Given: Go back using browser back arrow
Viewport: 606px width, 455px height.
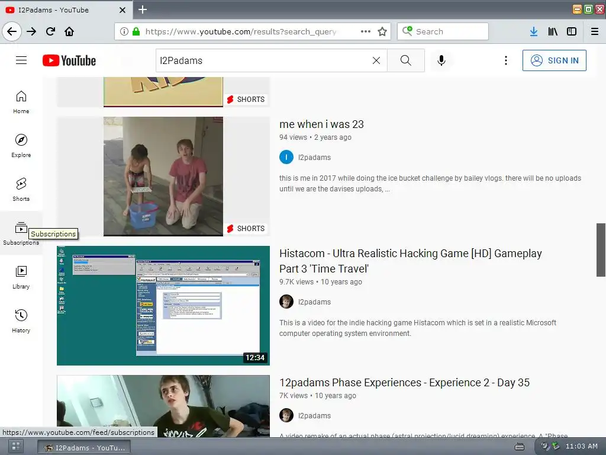Looking at the screenshot, I should click(x=12, y=31).
